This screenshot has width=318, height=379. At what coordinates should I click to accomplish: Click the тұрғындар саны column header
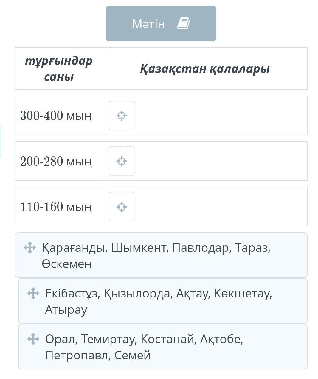(59, 69)
